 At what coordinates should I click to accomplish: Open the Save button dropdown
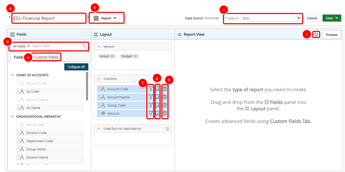337,18
